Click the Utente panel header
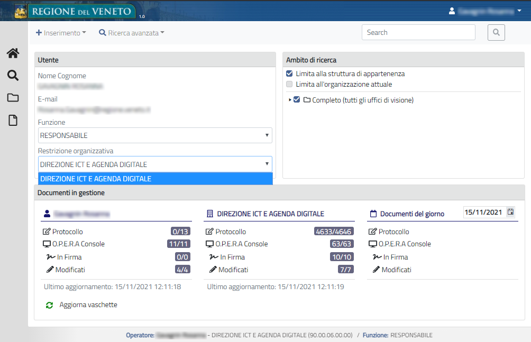Image resolution: width=531 pixels, height=342 pixels. point(155,60)
